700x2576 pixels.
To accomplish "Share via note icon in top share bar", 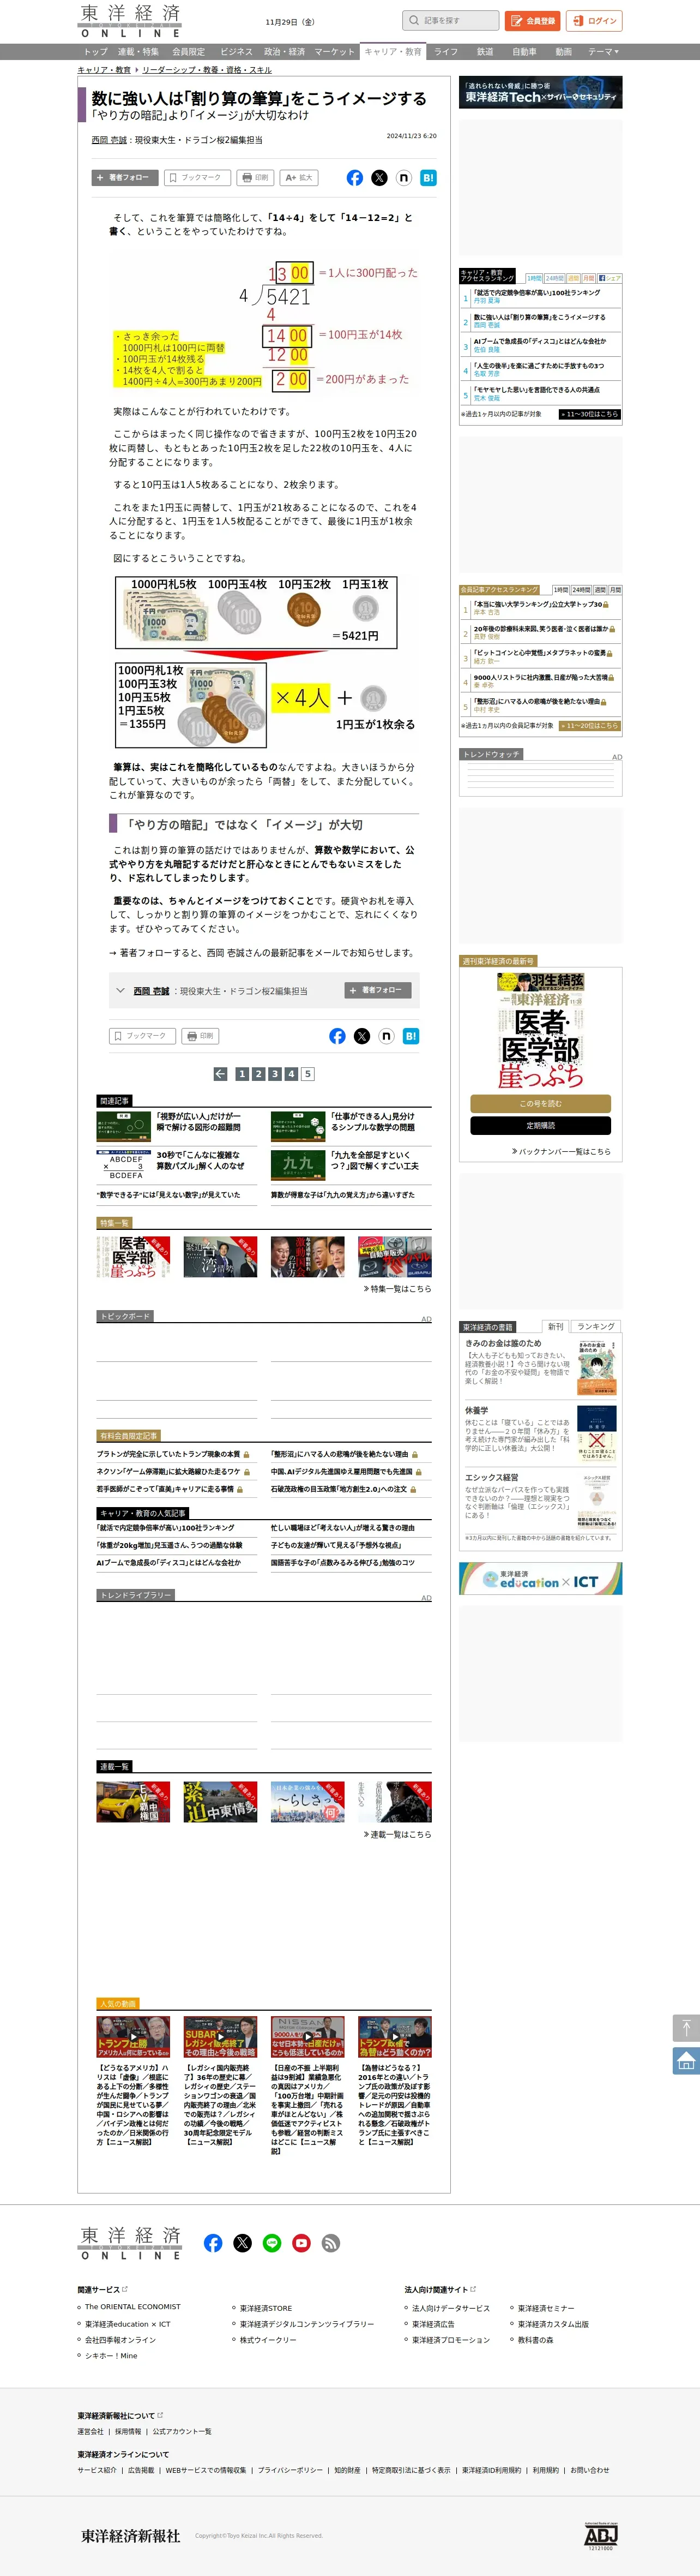I will tap(403, 178).
